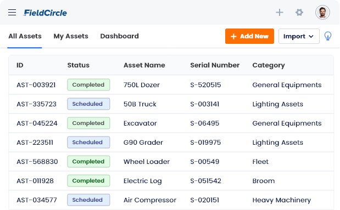Click Completed badge for Electric Log
340x210 pixels.
[88, 180]
